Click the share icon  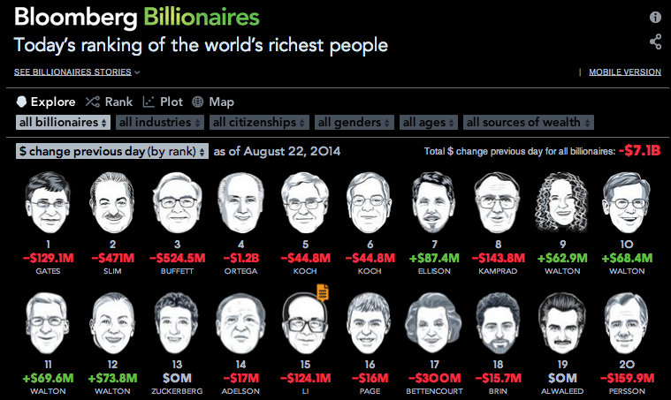655,41
